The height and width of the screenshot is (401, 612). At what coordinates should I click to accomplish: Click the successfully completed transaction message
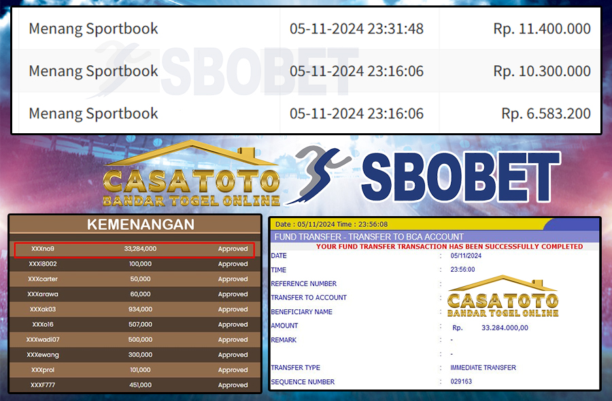click(x=449, y=247)
